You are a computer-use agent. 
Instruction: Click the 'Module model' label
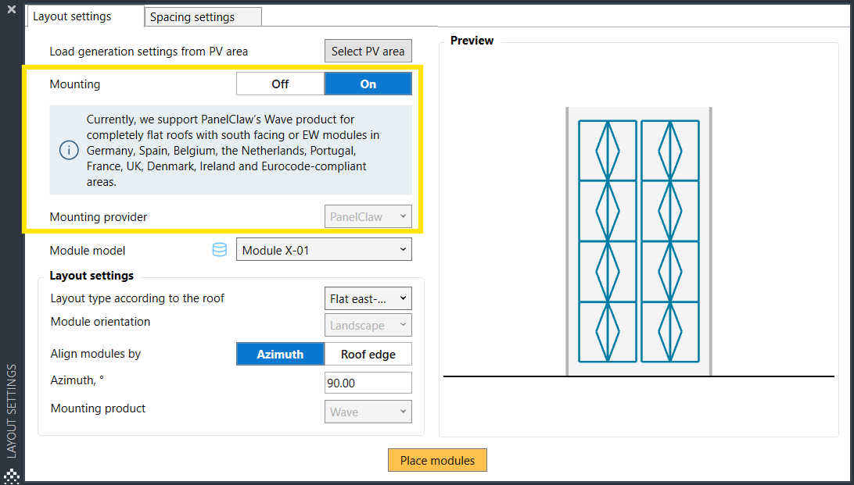[87, 251]
